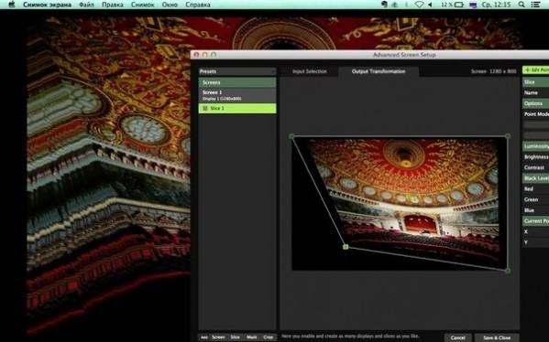Open the Файл menu
This screenshot has height=342, width=549.
pos(86,5)
